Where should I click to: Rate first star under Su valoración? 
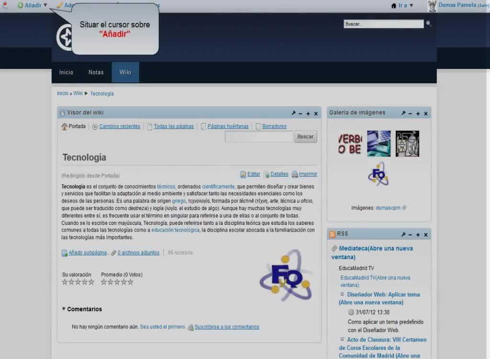65,282
